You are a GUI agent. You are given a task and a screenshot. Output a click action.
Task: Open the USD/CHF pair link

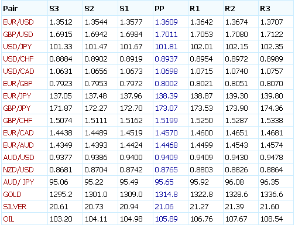(18, 59)
